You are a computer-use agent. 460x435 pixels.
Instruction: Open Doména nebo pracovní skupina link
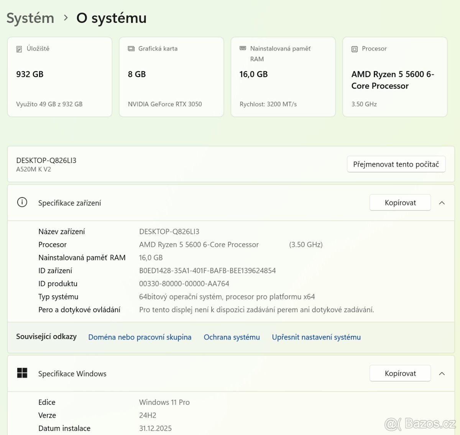coord(140,337)
